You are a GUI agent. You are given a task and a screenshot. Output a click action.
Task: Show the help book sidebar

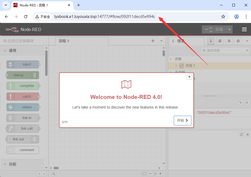click(x=220, y=41)
